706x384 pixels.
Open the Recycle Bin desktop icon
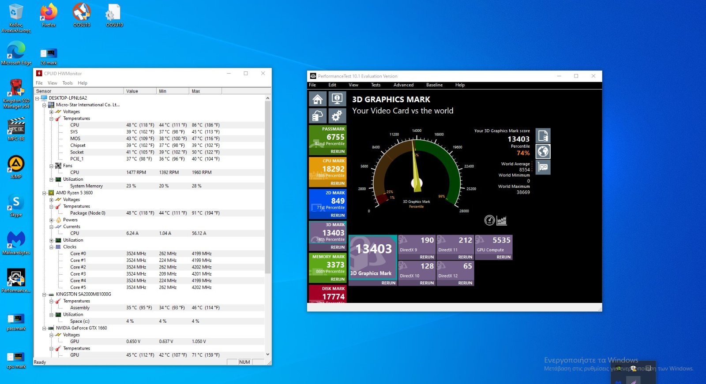tap(16, 19)
